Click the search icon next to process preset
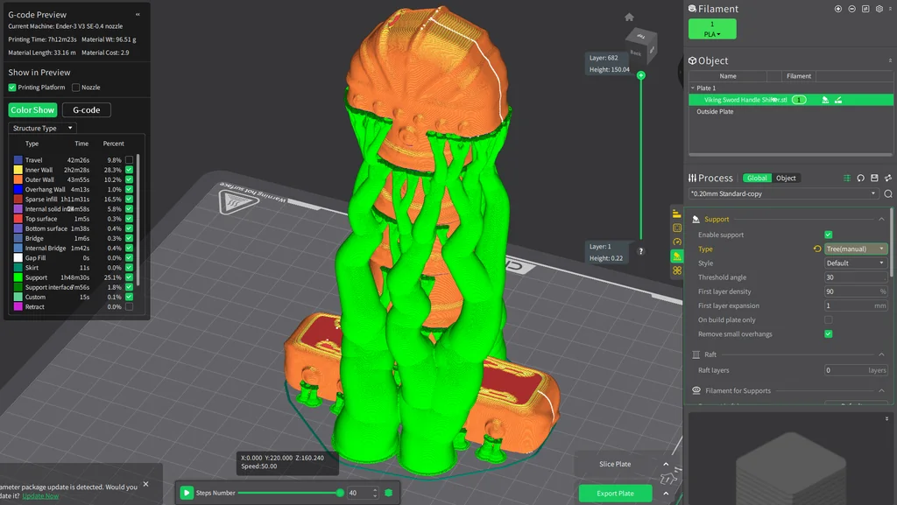Screen dimensions: 897x505 click(888, 193)
